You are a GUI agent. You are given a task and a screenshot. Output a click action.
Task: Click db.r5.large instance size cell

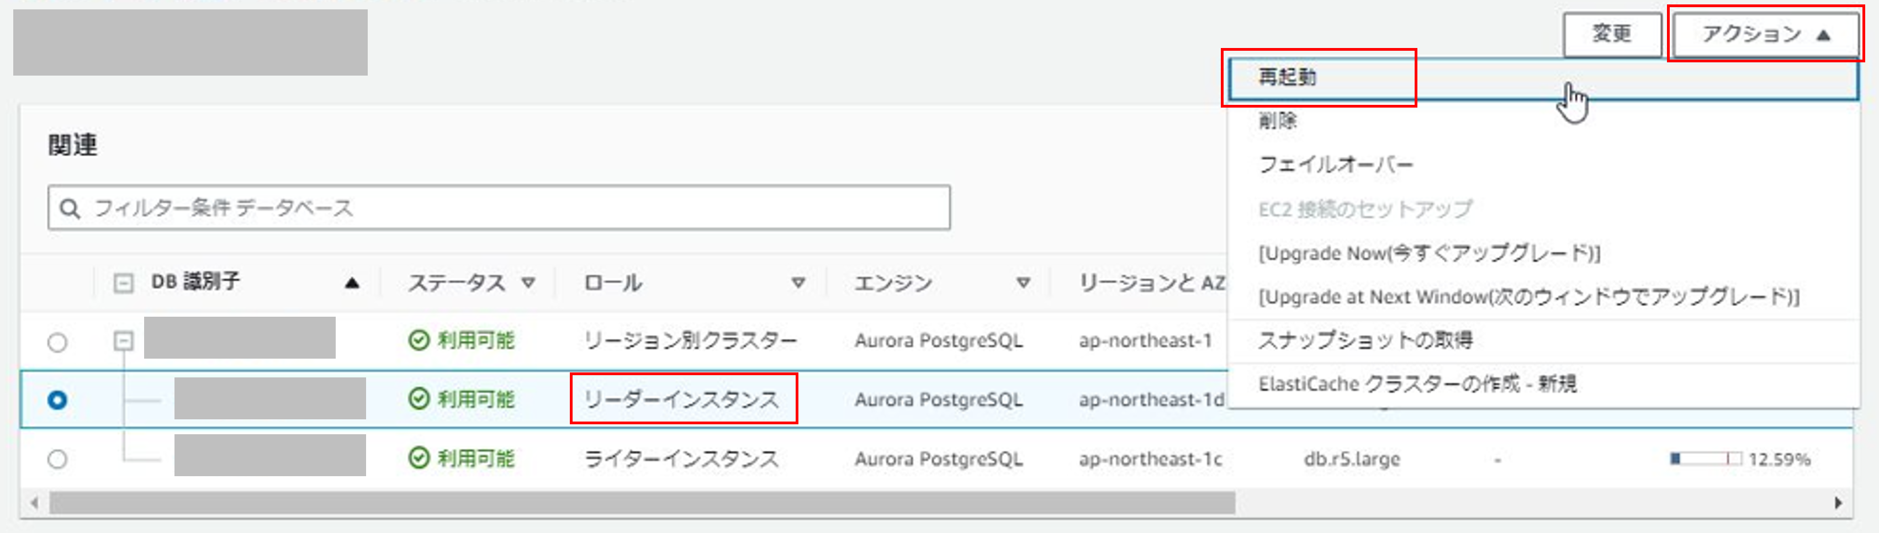coord(1352,459)
